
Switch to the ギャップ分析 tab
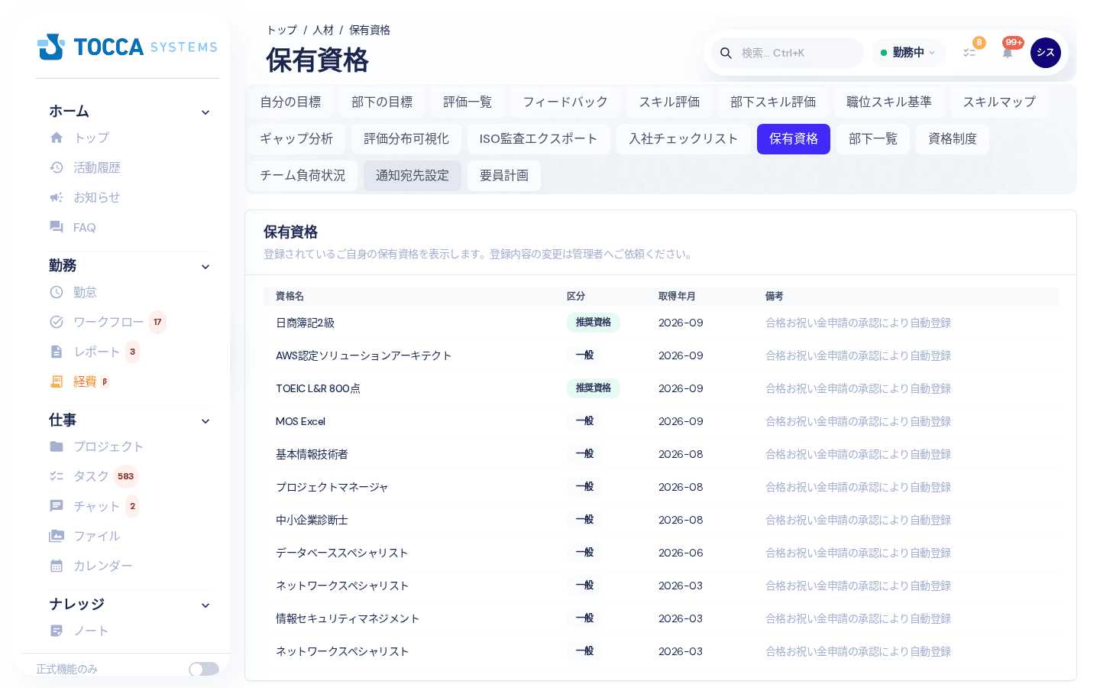pos(296,138)
